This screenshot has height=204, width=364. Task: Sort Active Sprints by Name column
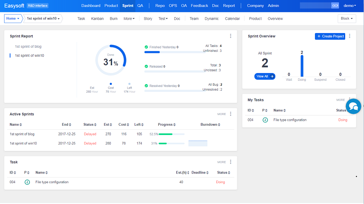(16, 124)
